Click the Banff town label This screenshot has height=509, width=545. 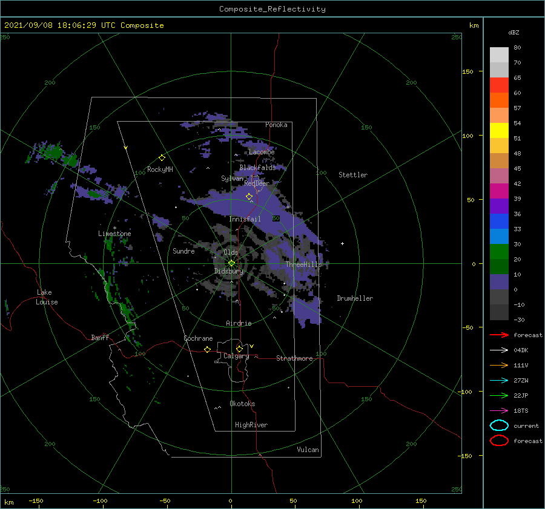coord(100,337)
